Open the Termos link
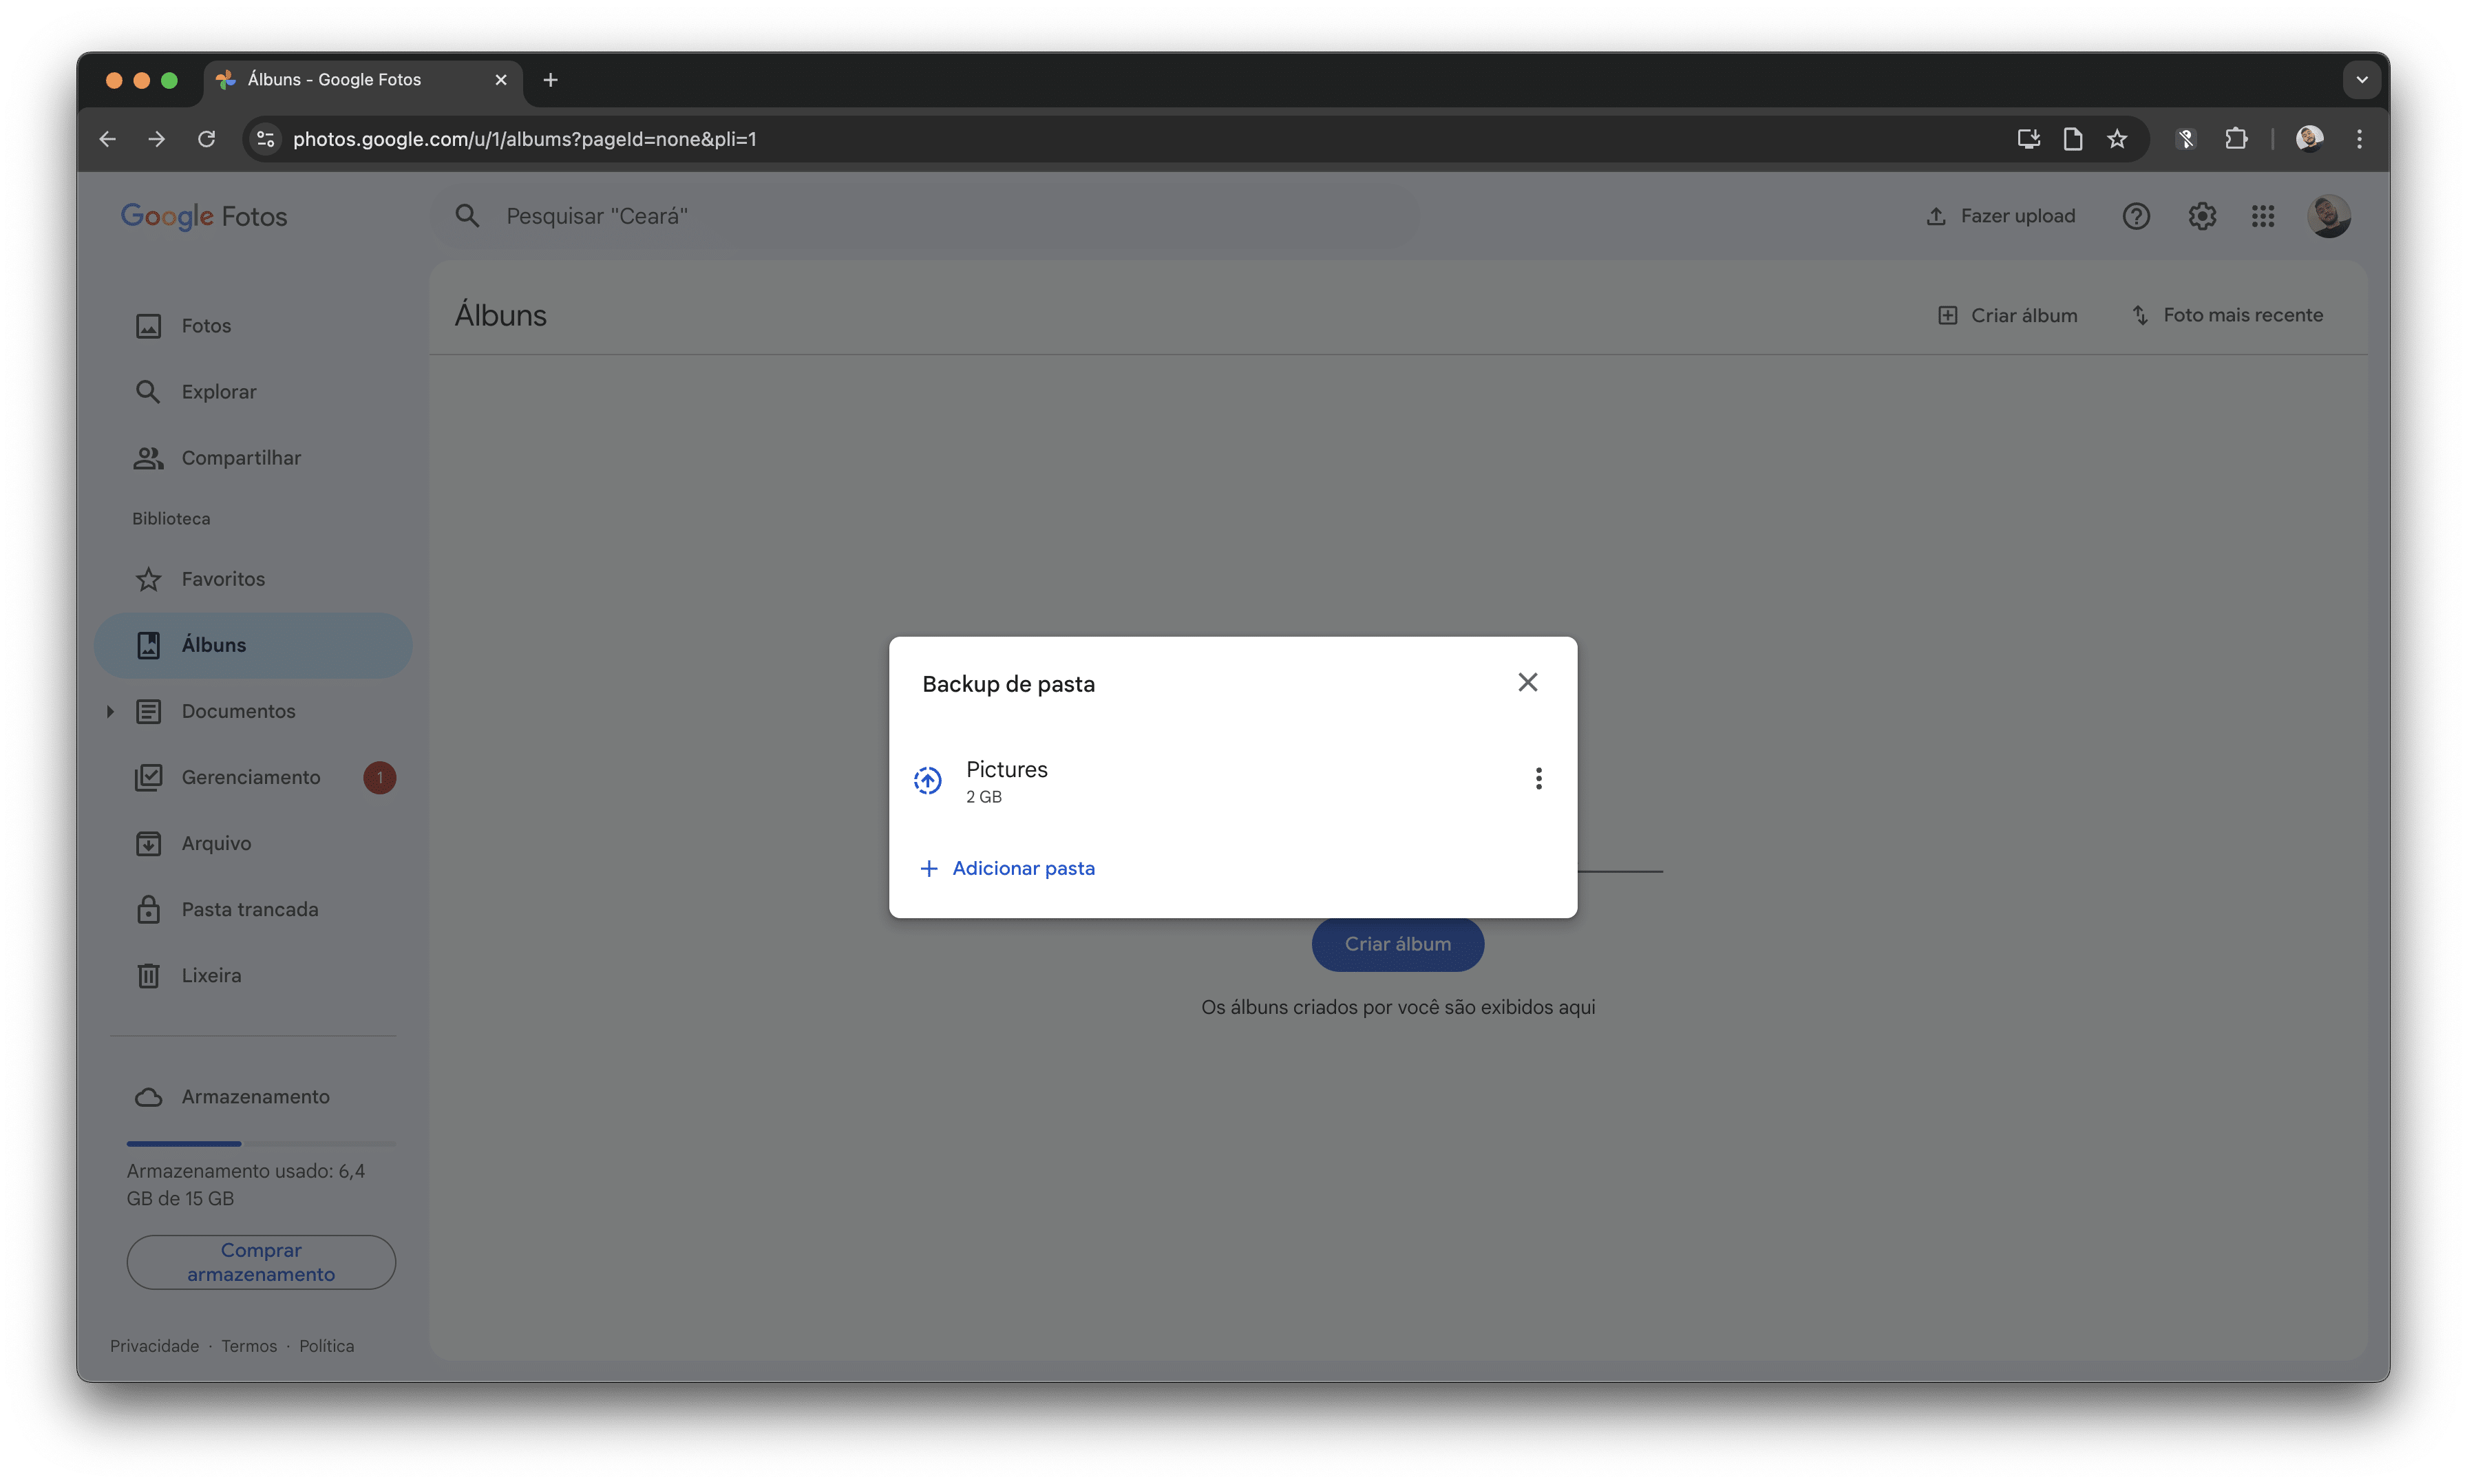2467x1484 pixels. point(249,1346)
